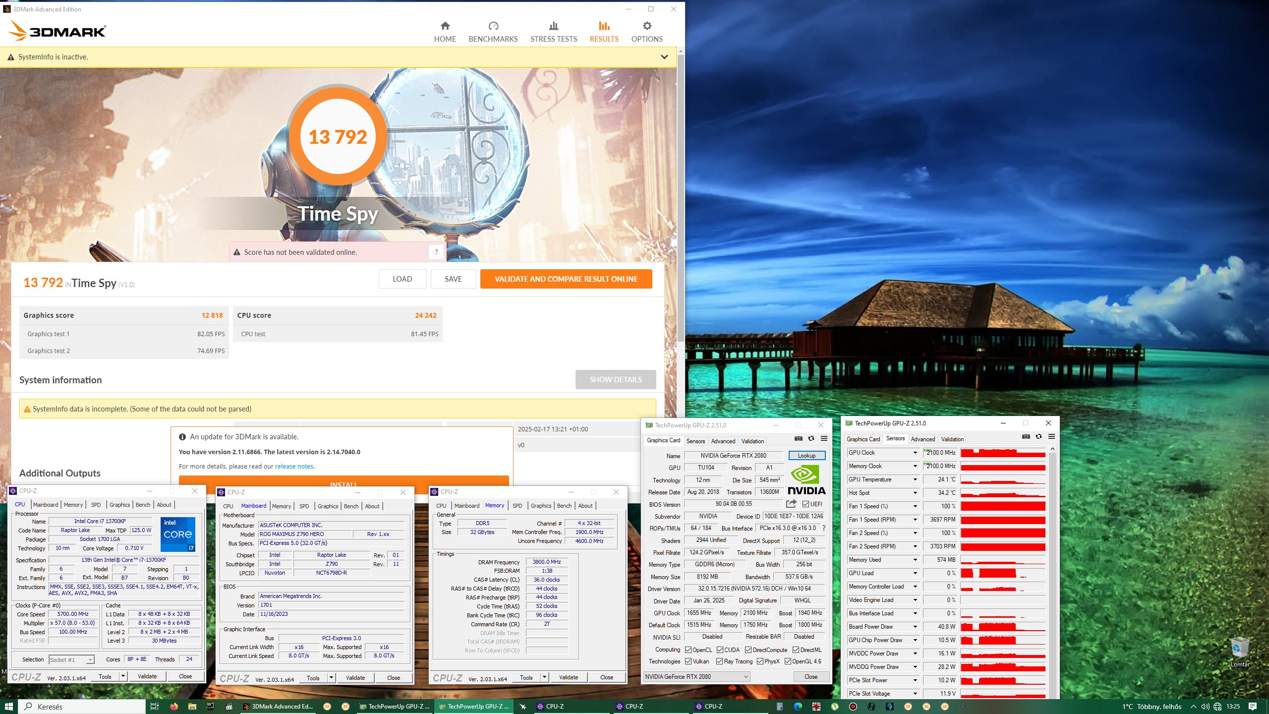Toggle the UEFI checkbox in GPU-Z
Image resolution: width=1269 pixels, height=714 pixels.
(806, 504)
